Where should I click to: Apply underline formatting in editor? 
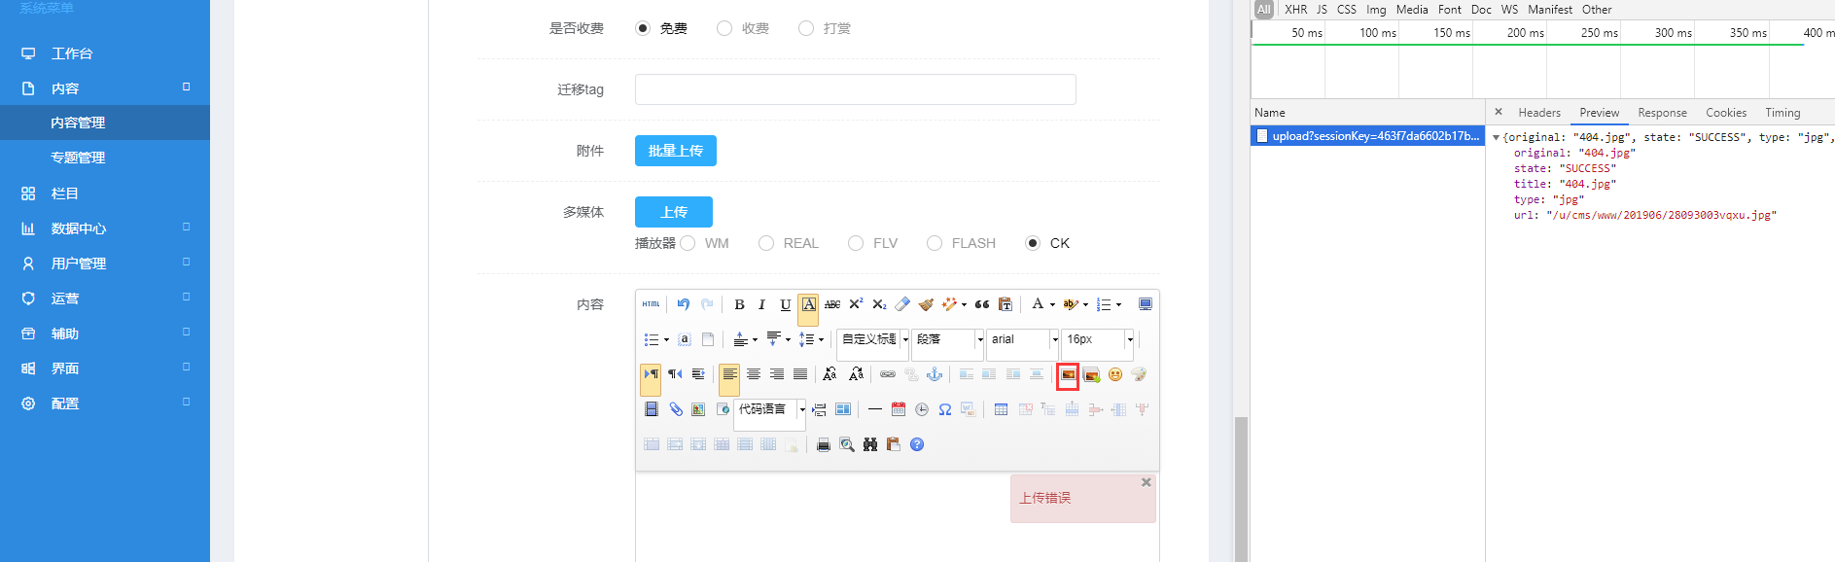[x=786, y=304]
